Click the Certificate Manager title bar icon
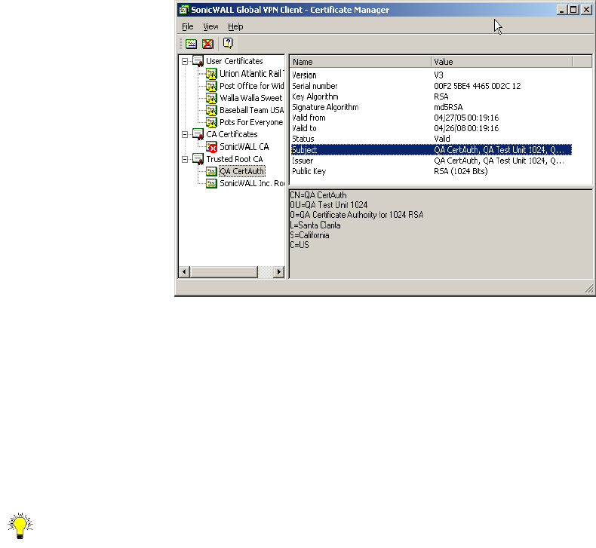Screen dimensions: 596x548 click(183, 10)
